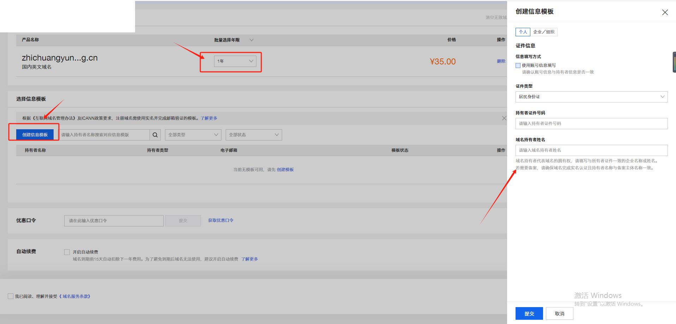Click the blue 创建信息模板 button
Image resolution: width=676 pixels, height=324 pixels.
tap(35, 135)
